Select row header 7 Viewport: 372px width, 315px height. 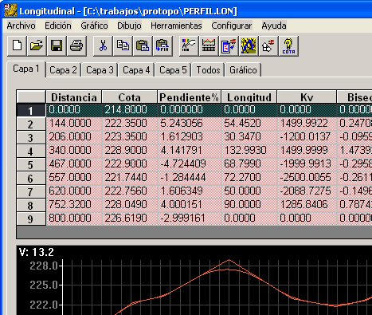tap(31, 191)
